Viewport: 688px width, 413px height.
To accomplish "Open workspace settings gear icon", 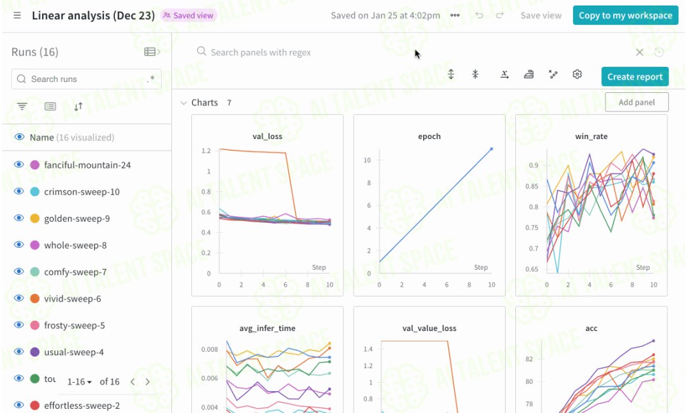I will pos(577,74).
